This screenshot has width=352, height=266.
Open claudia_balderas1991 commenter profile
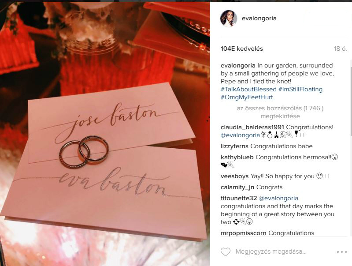[x=252, y=127]
